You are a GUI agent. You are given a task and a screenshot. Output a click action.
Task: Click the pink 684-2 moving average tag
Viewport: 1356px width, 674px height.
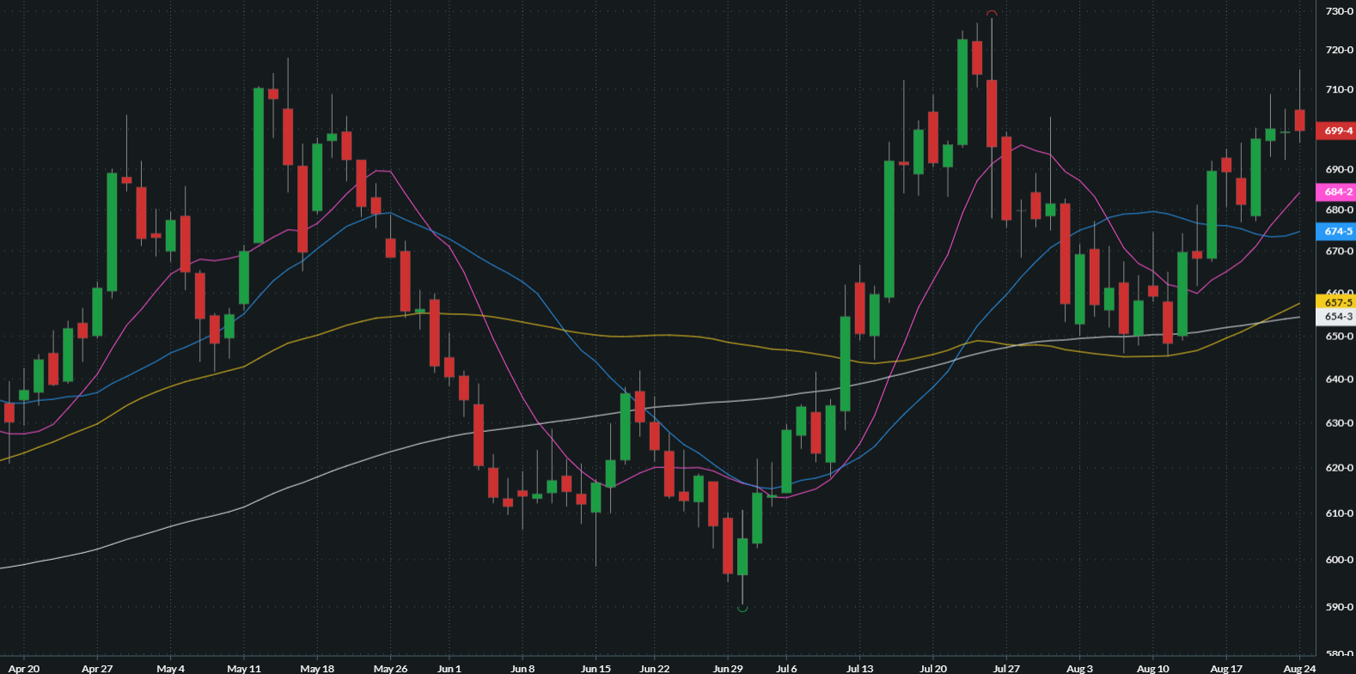(x=1335, y=192)
